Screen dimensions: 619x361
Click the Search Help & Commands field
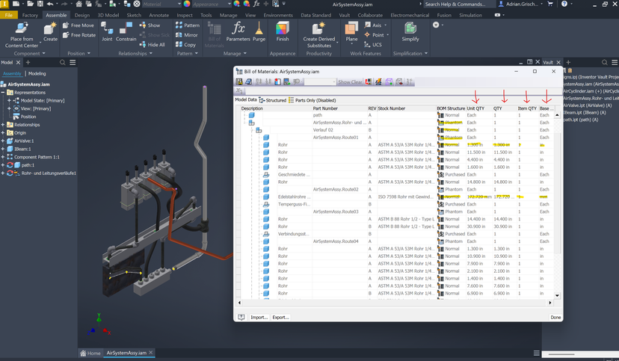point(460,4)
